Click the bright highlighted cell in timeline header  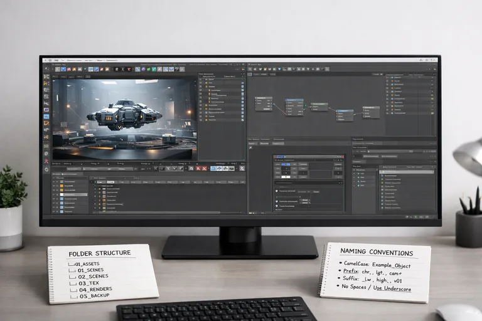click(110, 182)
